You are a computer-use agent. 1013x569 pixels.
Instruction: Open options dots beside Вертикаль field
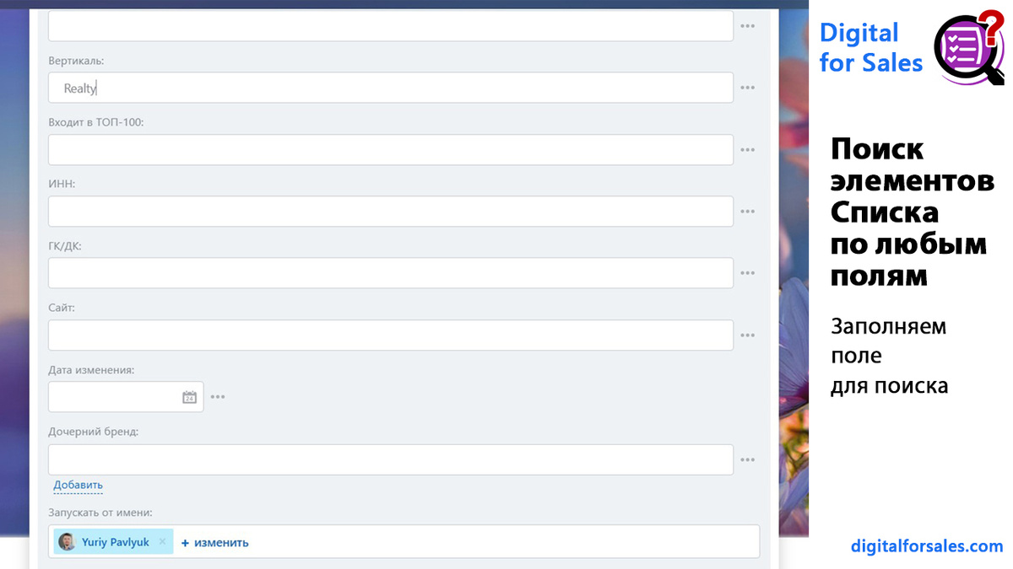pyautogui.click(x=747, y=88)
